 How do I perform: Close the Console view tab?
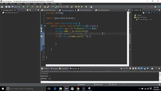coord(78,69)
